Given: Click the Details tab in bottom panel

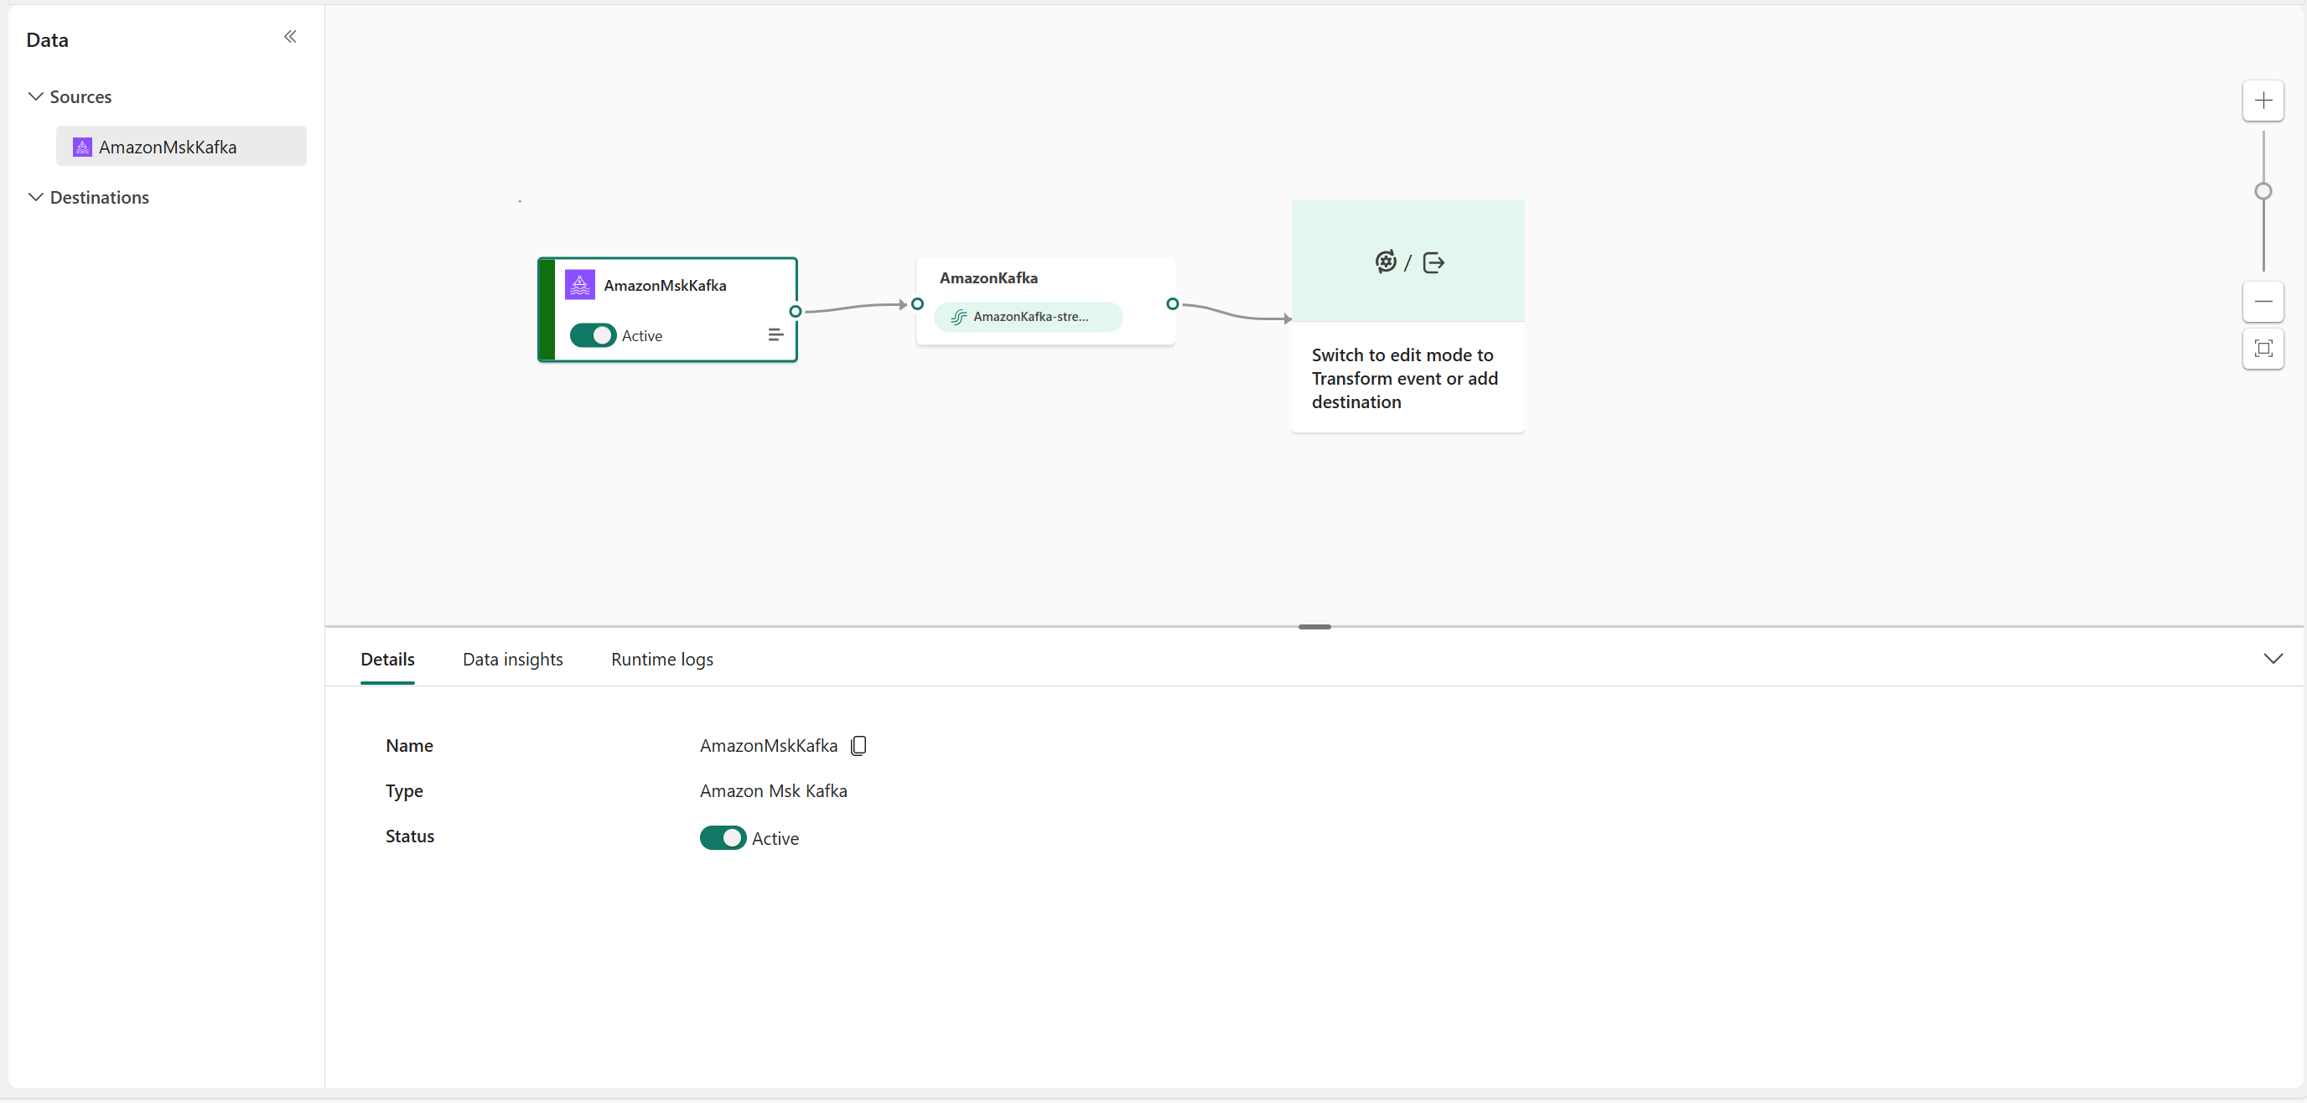Looking at the screenshot, I should tap(387, 657).
